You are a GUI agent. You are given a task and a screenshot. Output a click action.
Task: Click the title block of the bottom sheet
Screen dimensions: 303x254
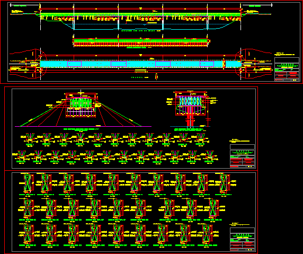point(242,239)
